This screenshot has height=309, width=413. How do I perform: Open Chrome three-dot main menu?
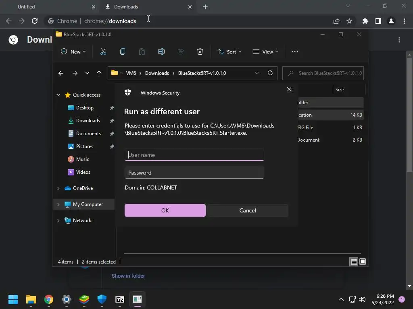coord(404,21)
